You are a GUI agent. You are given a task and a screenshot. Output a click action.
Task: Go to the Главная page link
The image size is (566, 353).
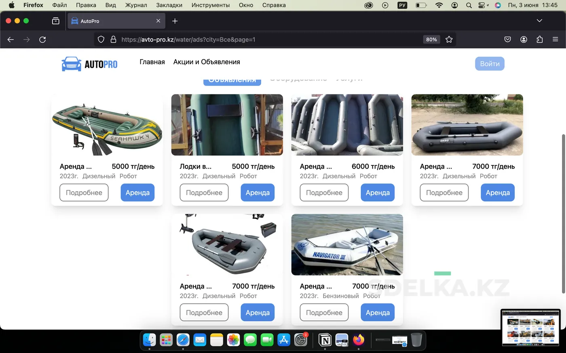[152, 62]
